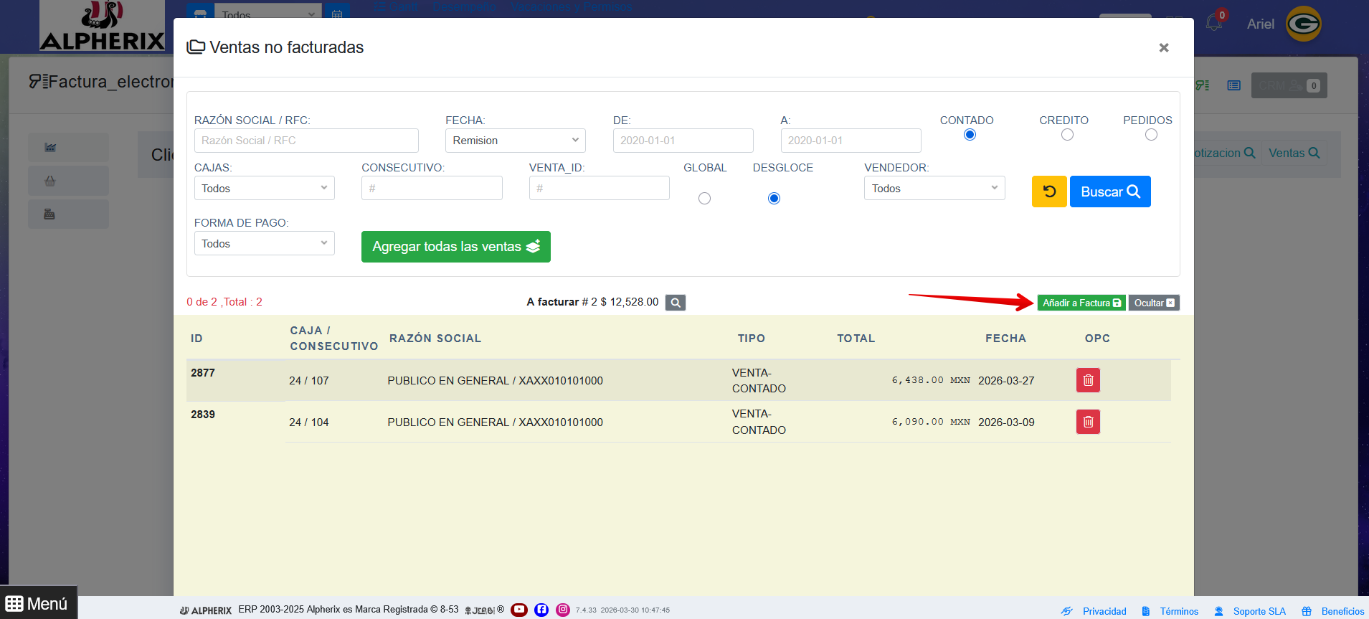This screenshot has width=1369, height=619.
Task: Open the Facebook icon in footer
Action: point(541,610)
